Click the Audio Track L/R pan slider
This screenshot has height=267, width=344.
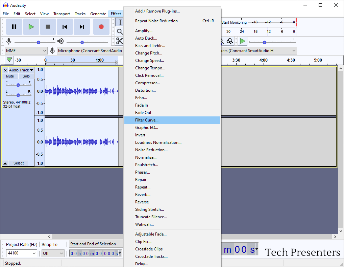coord(18,95)
